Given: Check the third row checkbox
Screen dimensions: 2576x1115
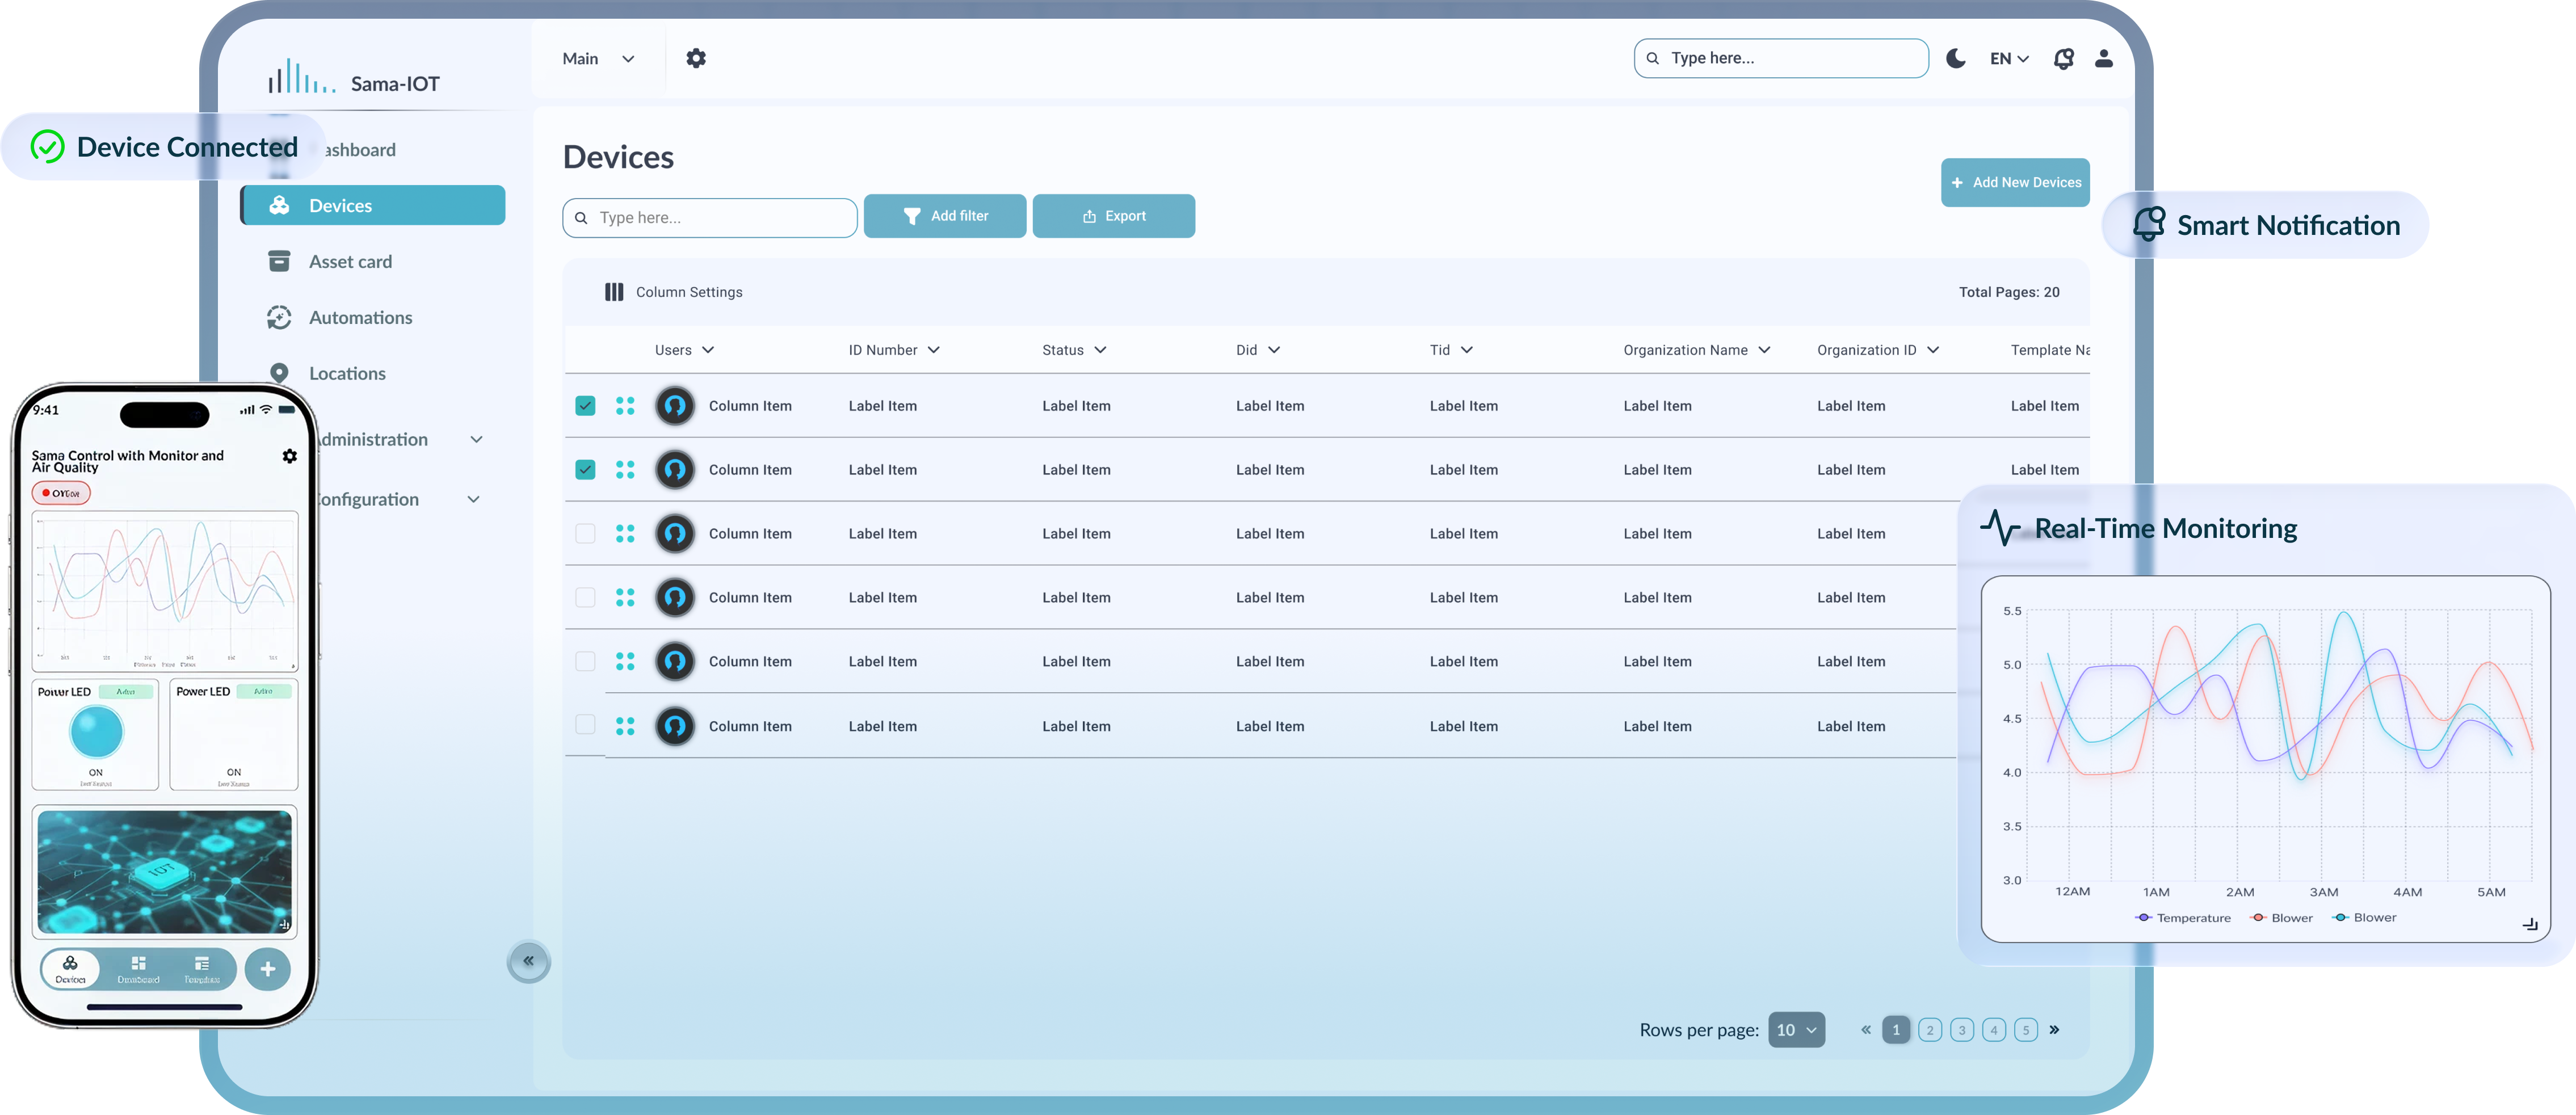Looking at the screenshot, I should click(585, 534).
